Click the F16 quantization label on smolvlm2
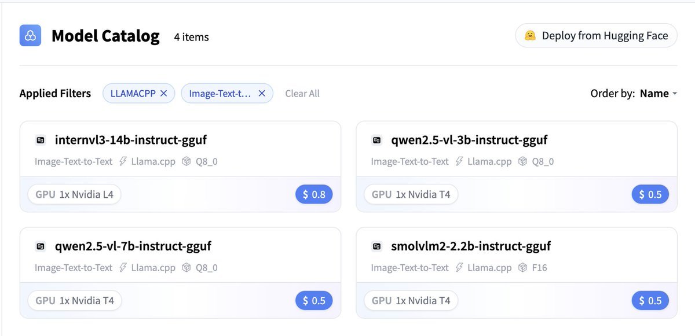This screenshot has height=336, width=695. tap(540, 268)
